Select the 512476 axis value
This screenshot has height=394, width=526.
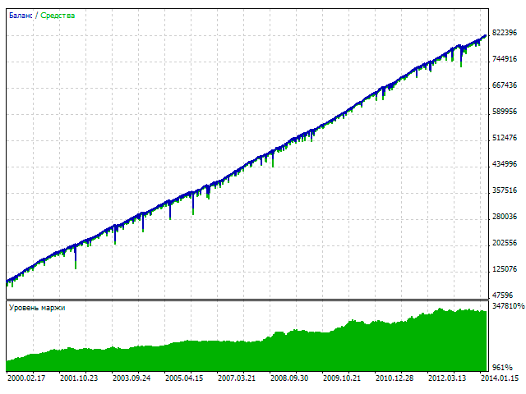tap(505, 138)
